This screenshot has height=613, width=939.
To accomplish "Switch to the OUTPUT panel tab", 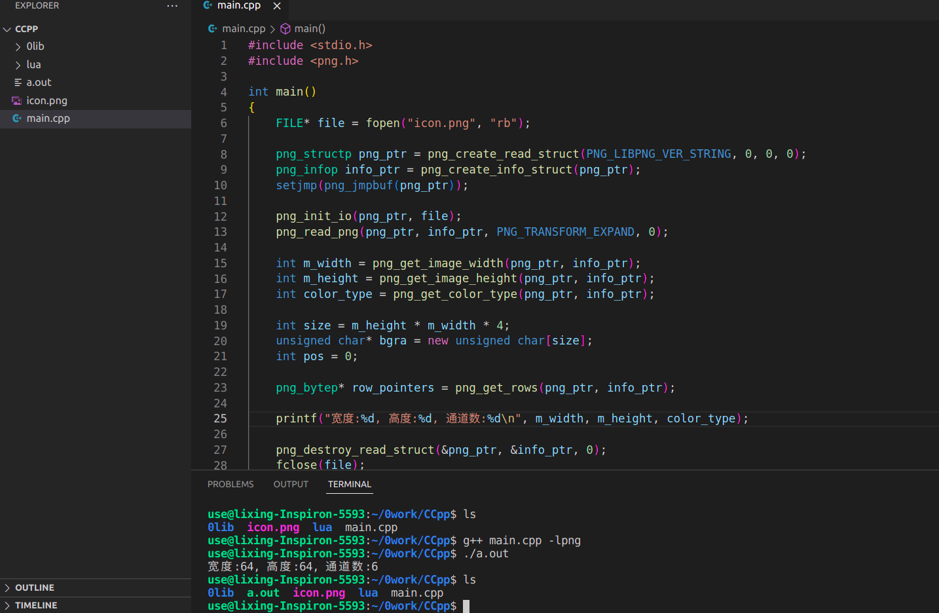I will (291, 485).
